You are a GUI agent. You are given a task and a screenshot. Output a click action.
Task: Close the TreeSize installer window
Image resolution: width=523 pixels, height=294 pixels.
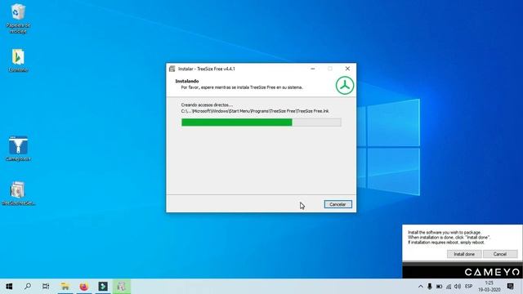(x=347, y=69)
